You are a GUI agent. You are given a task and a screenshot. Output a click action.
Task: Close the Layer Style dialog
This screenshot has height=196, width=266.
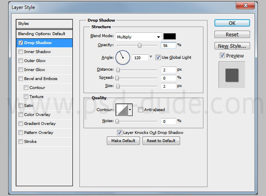coord(245,5)
